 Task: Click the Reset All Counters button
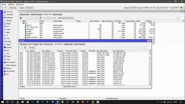[66, 18]
